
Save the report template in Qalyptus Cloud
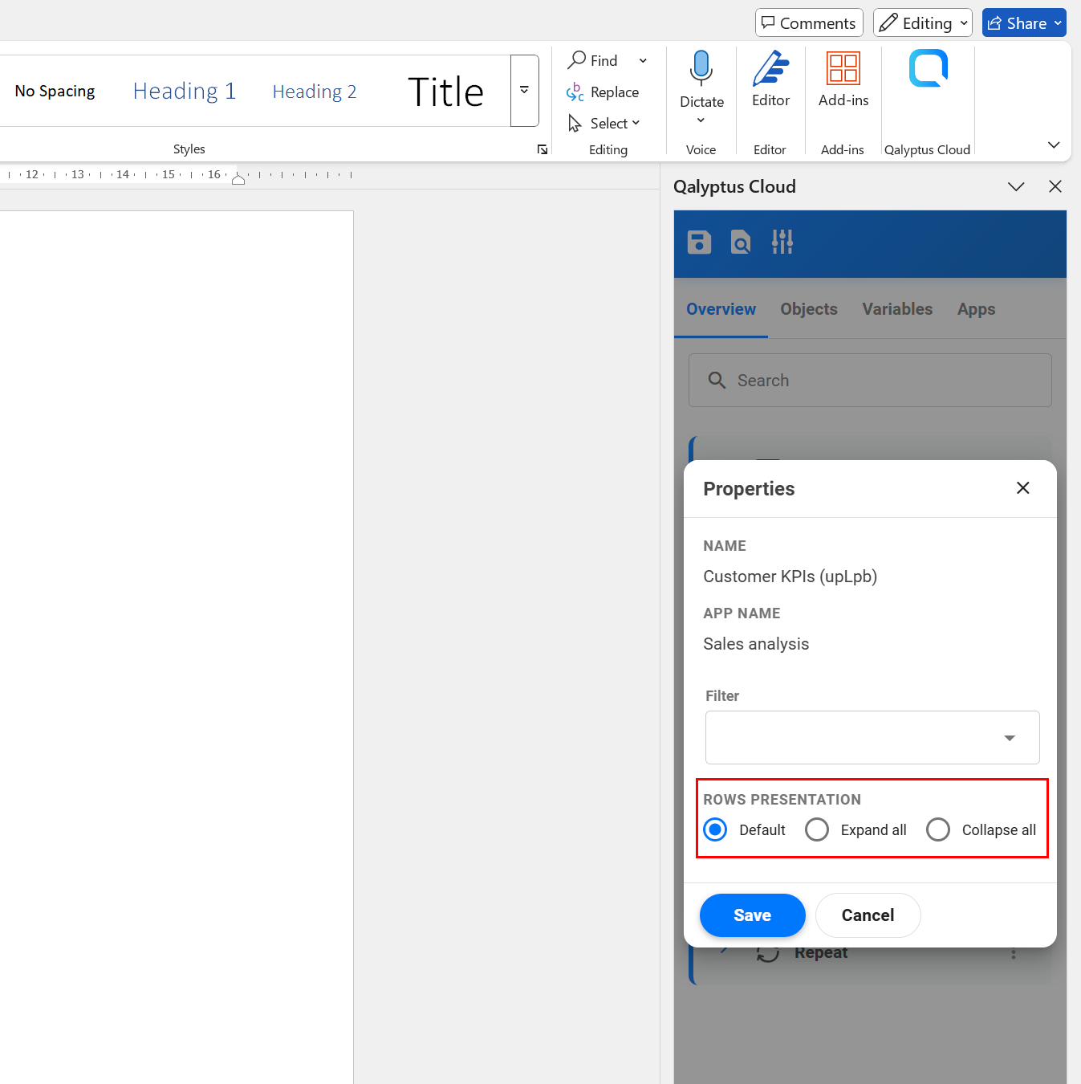pyautogui.click(x=699, y=242)
